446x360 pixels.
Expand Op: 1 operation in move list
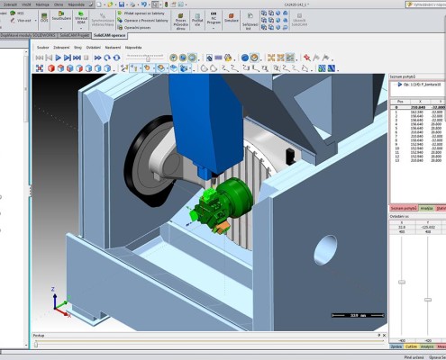[x=399, y=85]
